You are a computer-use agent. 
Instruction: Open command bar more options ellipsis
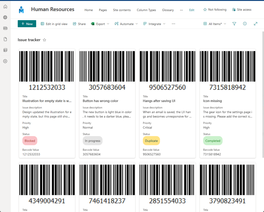(174, 24)
